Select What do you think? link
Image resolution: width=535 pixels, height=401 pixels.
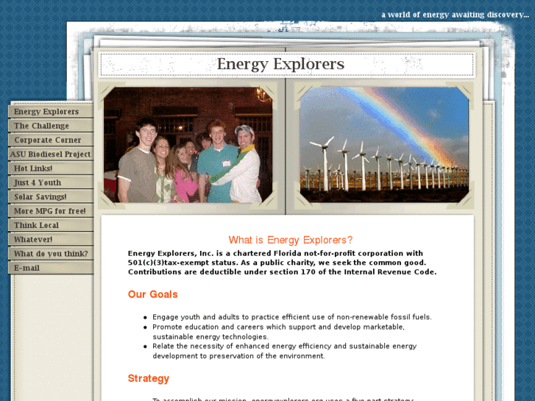[x=51, y=254]
